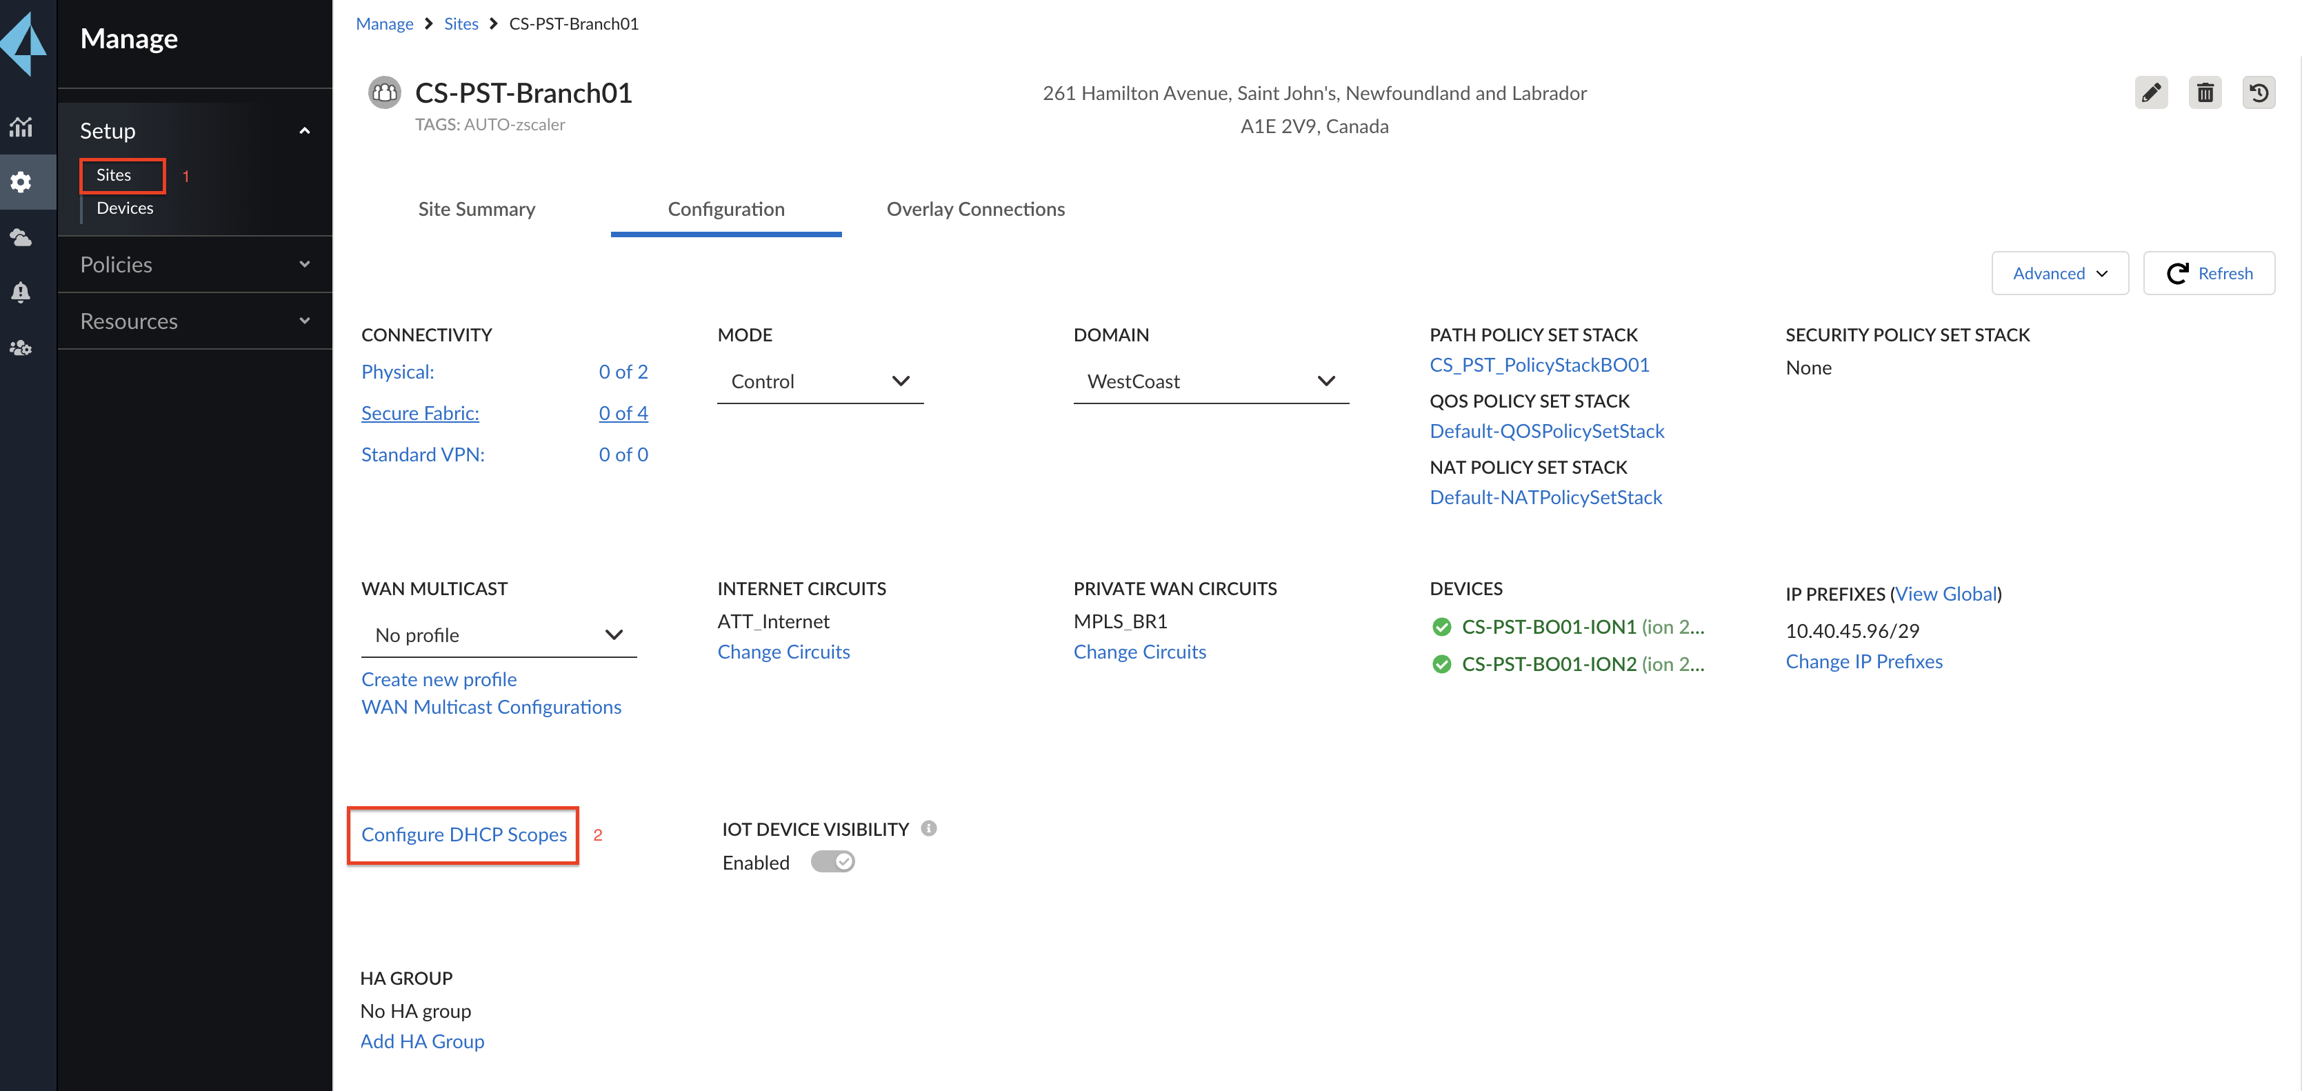Open the Mode Control dropdown

click(819, 381)
